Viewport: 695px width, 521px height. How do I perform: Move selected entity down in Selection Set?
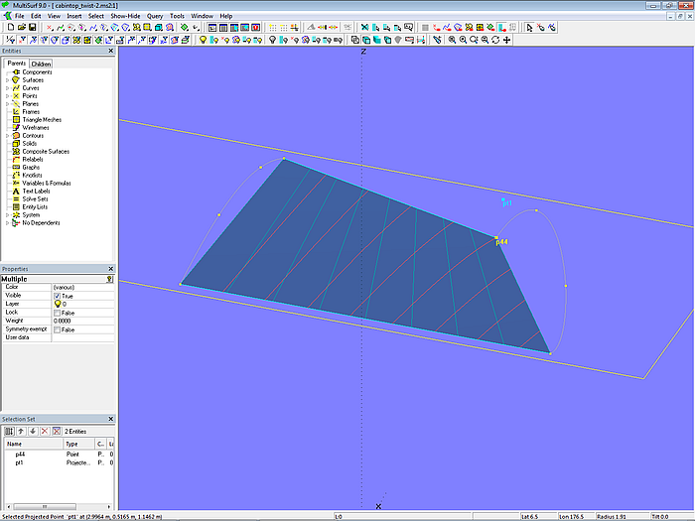(32, 431)
